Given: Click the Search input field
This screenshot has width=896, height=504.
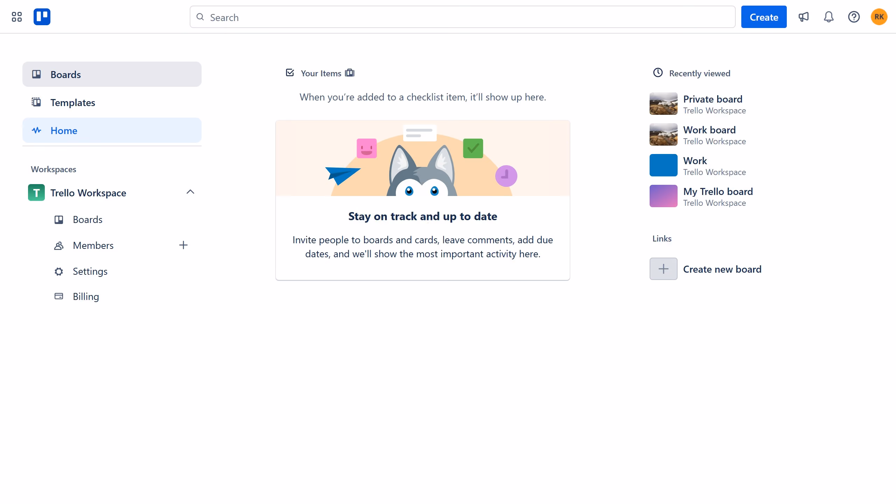Looking at the screenshot, I should tap(462, 17).
